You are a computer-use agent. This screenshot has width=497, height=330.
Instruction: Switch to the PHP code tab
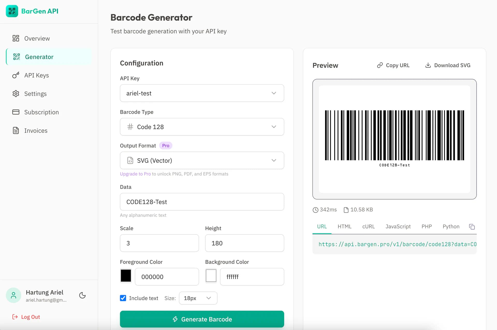tap(427, 227)
